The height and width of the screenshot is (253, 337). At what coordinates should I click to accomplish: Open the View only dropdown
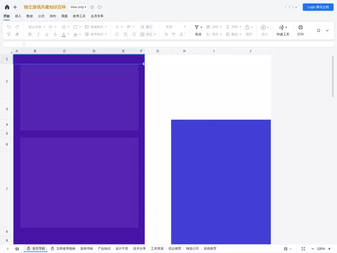click(78, 7)
